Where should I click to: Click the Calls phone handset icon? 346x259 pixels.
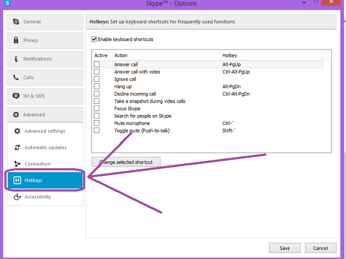pyautogui.click(x=16, y=77)
